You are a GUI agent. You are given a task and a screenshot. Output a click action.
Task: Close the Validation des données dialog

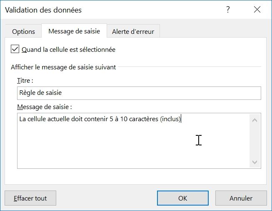(x=256, y=10)
